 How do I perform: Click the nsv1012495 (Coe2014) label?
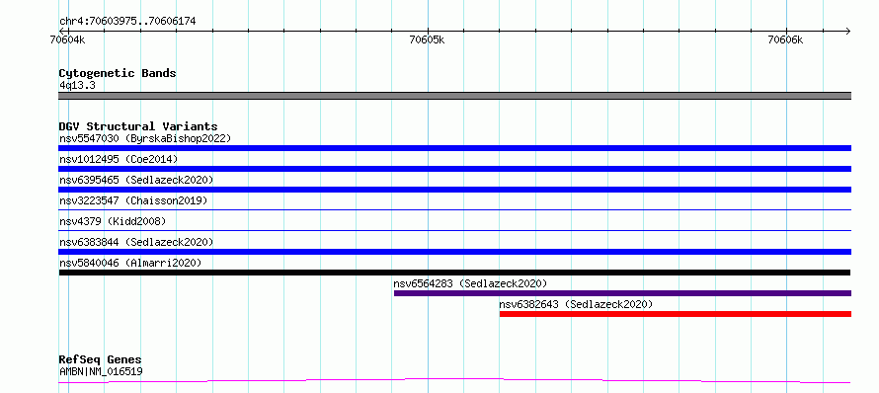point(119,159)
